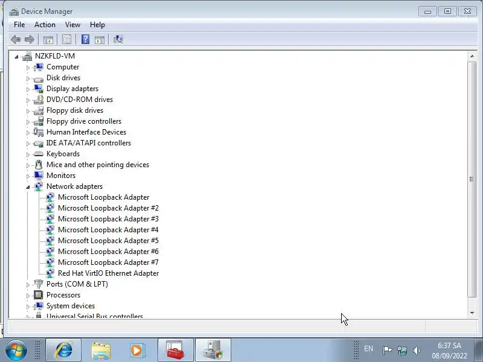Expand the Monitors category
Screen dimensions: 483x362
coord(28,176)
